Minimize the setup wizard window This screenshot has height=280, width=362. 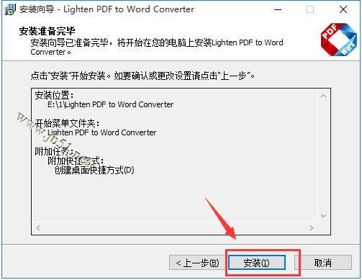tap(278, 9)
